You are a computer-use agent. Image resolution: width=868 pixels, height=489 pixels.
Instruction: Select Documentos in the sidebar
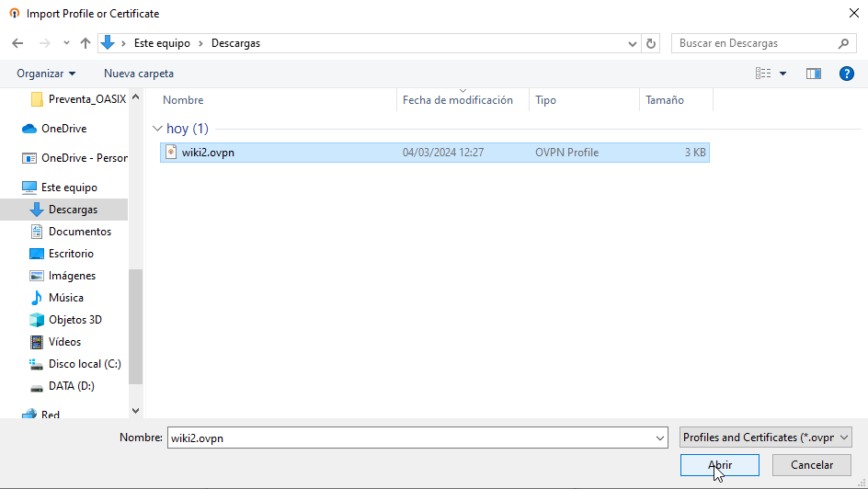(x=79, y=232)
